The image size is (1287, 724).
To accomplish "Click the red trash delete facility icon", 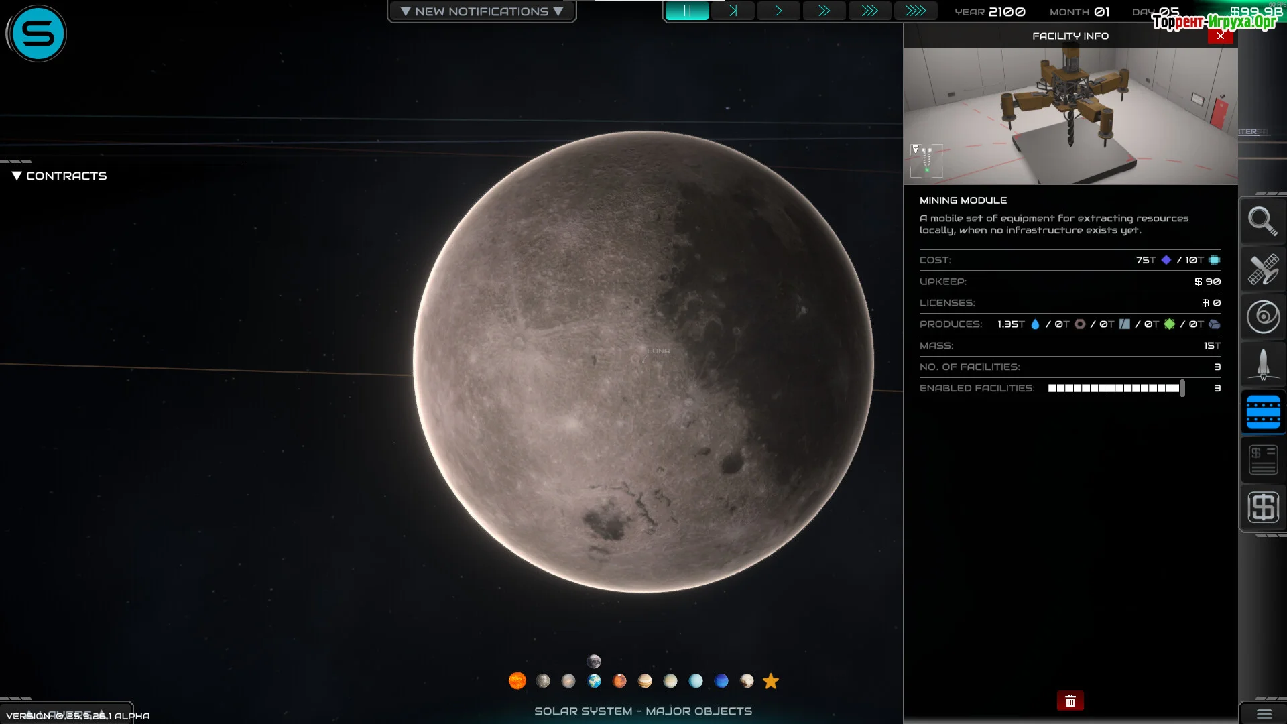I will click(1070, 701).
